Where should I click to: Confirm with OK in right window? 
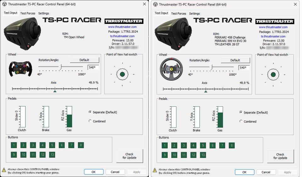pyautogui.click(x=244, y=172)
